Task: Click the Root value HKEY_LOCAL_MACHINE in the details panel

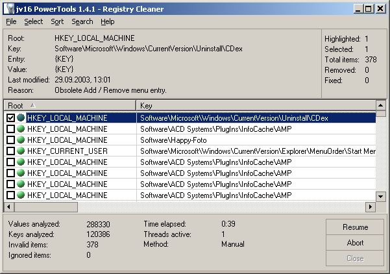Action: tap(95, 38)
